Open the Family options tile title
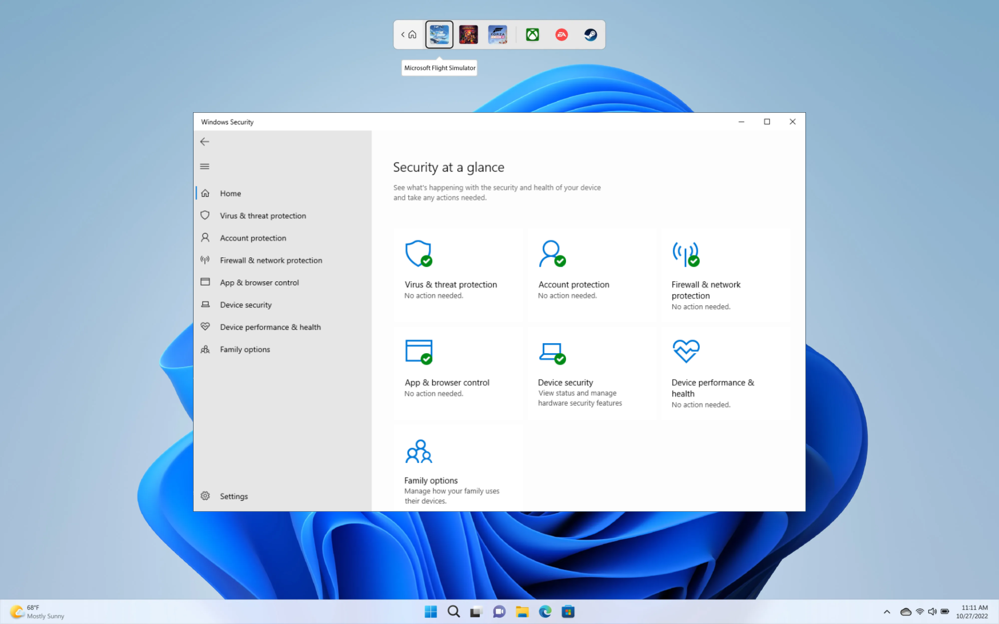 pos(431,480)
